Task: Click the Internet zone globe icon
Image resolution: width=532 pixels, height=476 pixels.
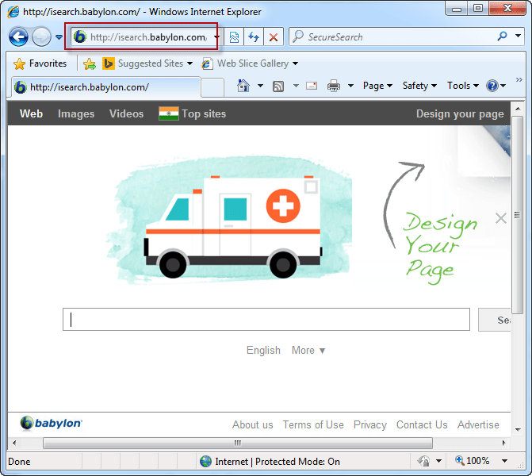Action: (x=205, y=461)
